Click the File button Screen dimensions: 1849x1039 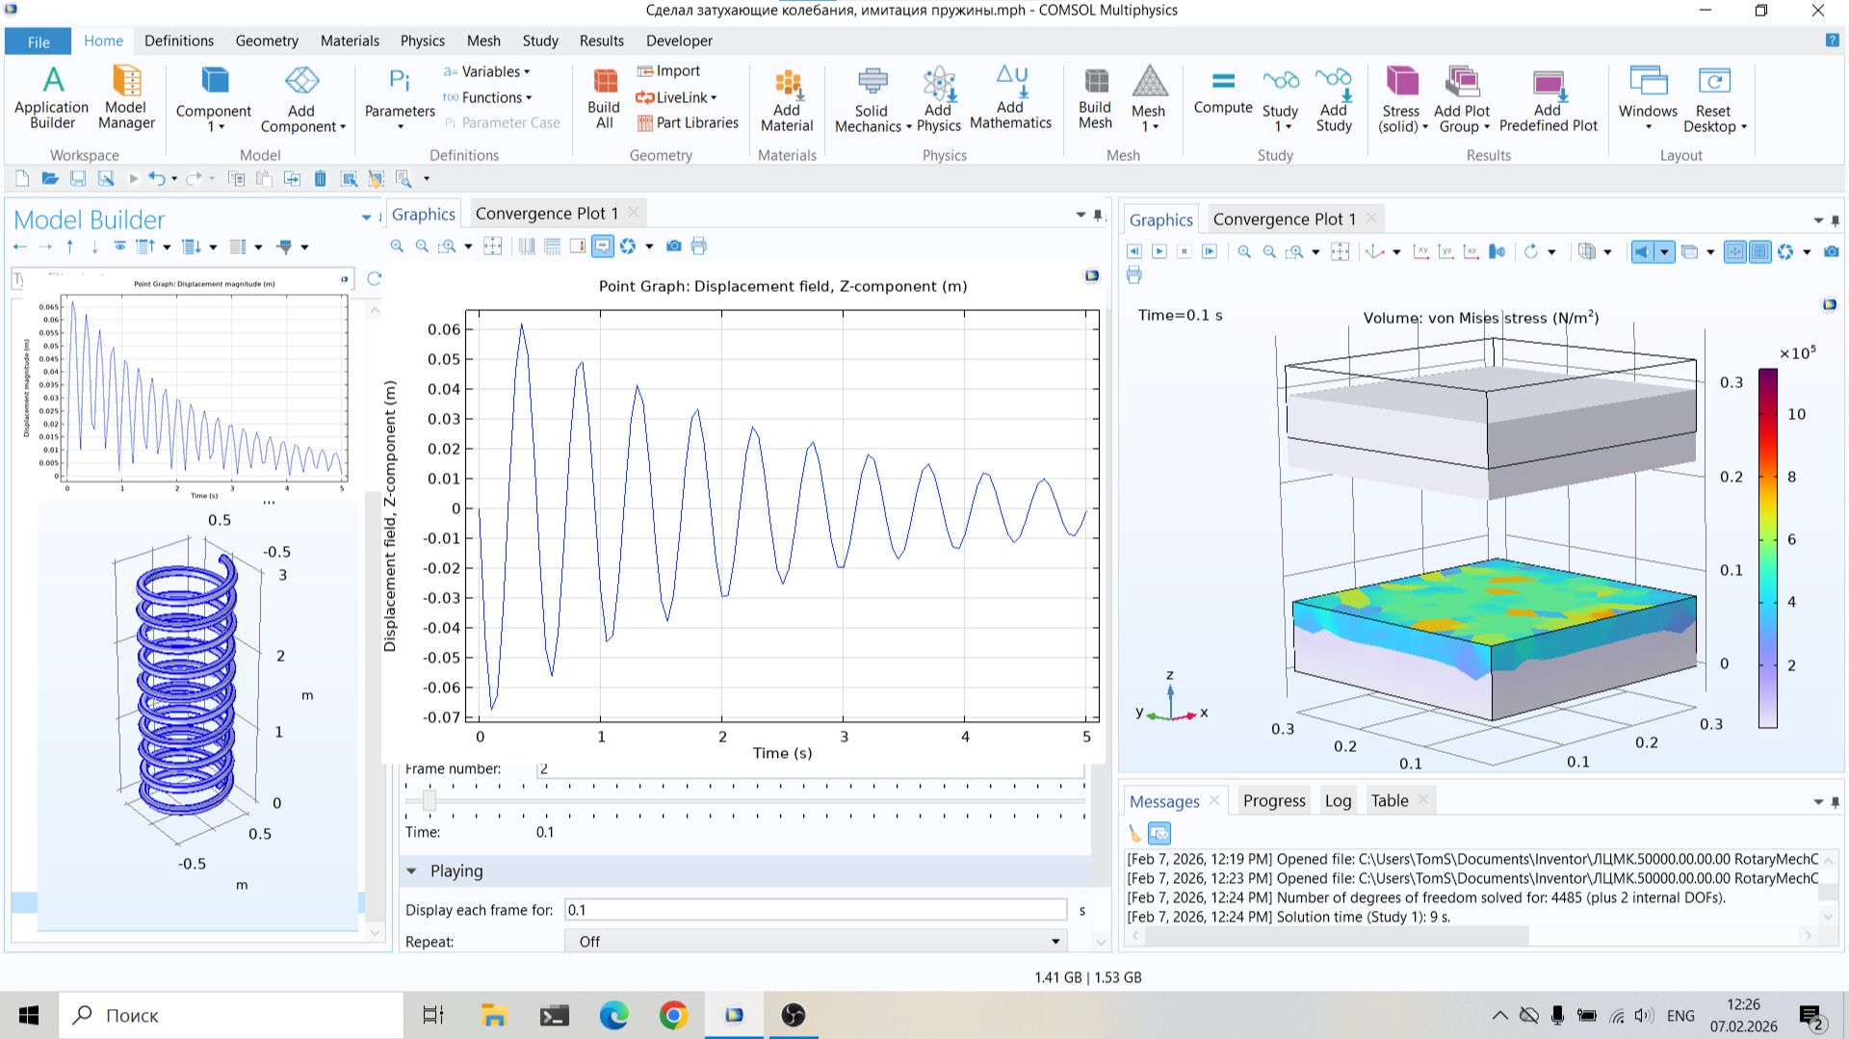point(39,41)
